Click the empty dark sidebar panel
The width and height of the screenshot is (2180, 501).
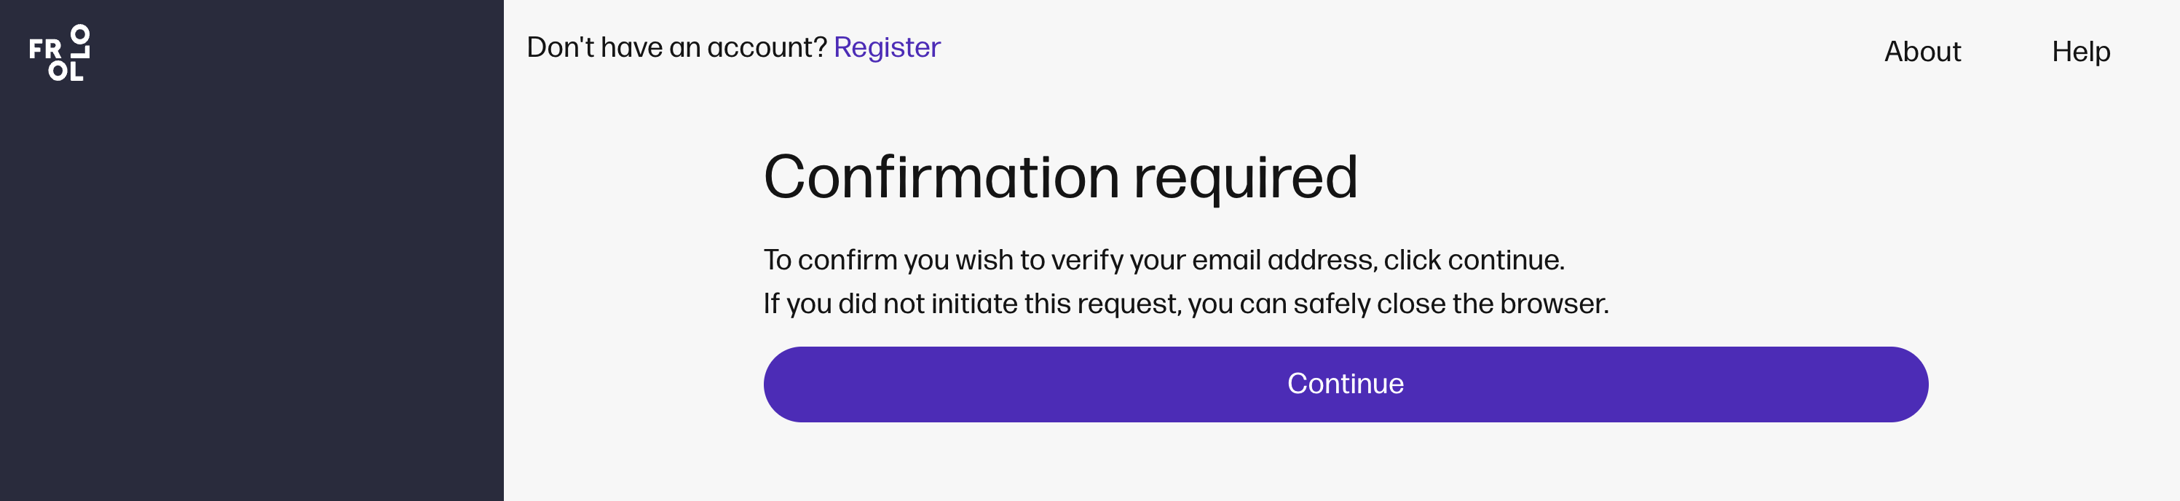click(x=251, y=296)
